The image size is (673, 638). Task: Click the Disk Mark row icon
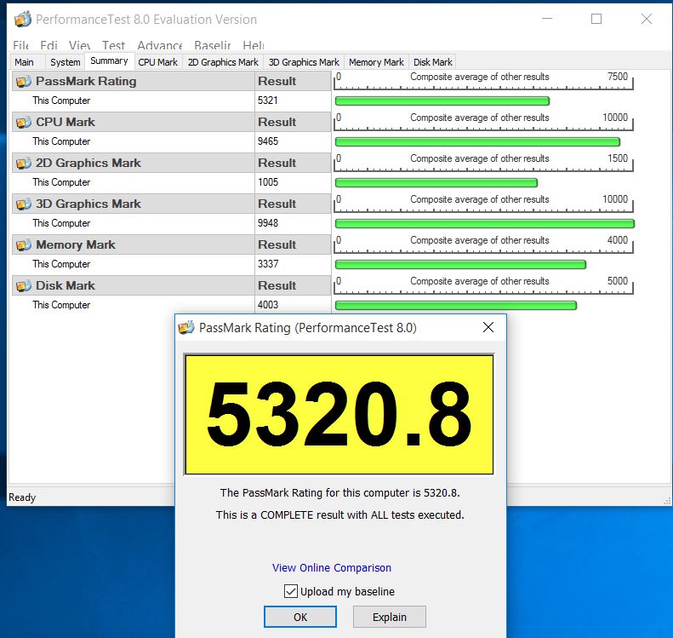pyautogui.click(x=24, y=285)
